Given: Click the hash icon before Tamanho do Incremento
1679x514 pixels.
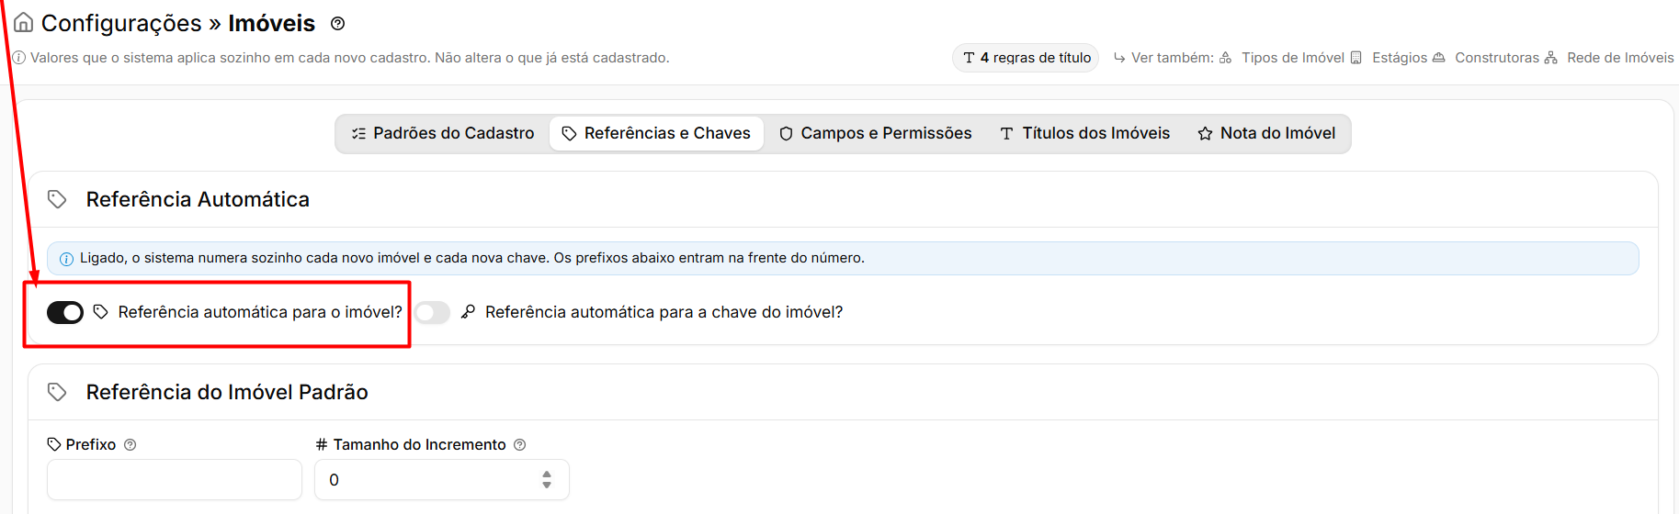Looking at the screenshot, I should click(x=322, y=444).
